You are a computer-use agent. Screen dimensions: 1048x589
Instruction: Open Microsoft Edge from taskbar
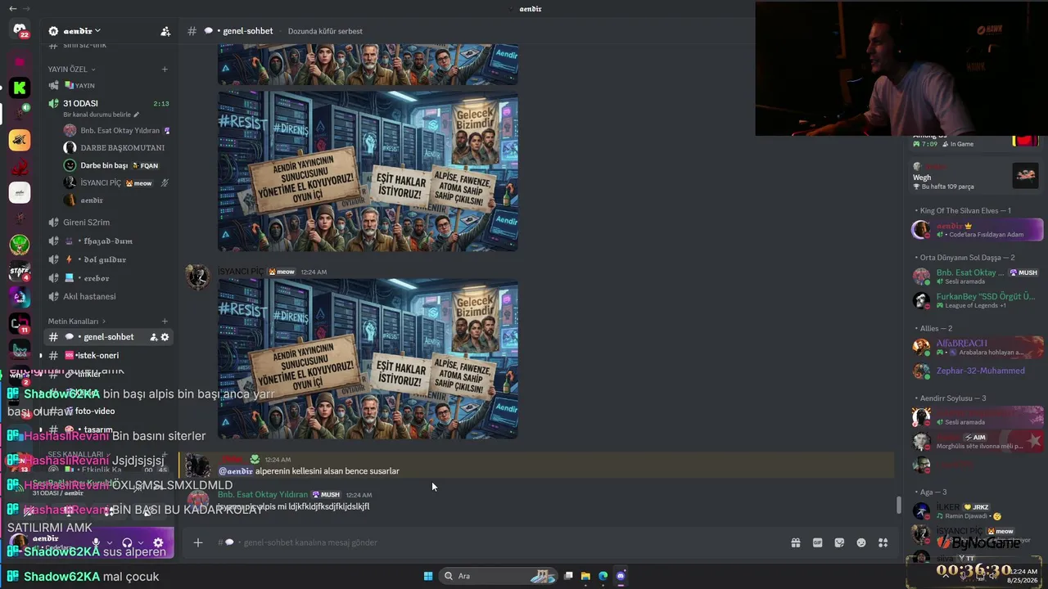[603, 576]
